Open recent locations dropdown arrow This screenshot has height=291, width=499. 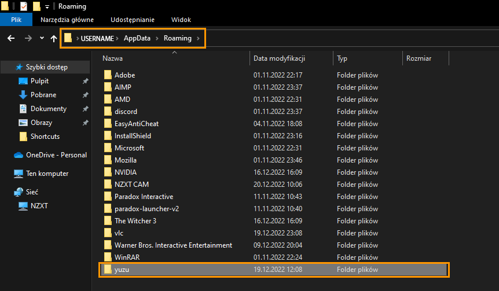(42, 38)
